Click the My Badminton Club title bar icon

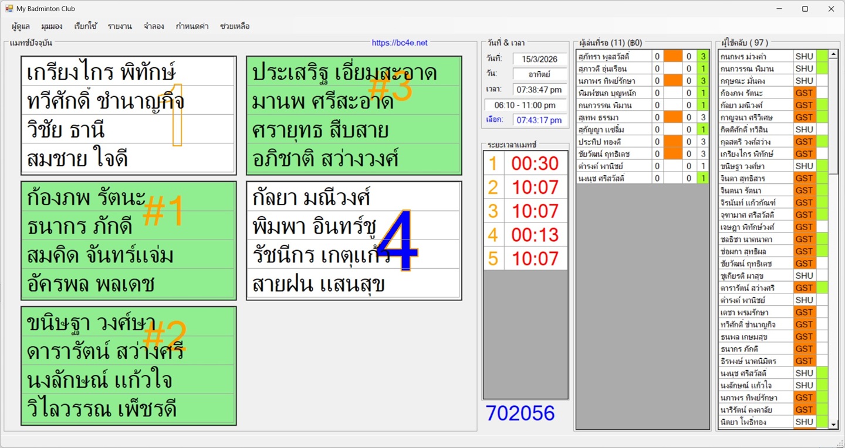9,9
